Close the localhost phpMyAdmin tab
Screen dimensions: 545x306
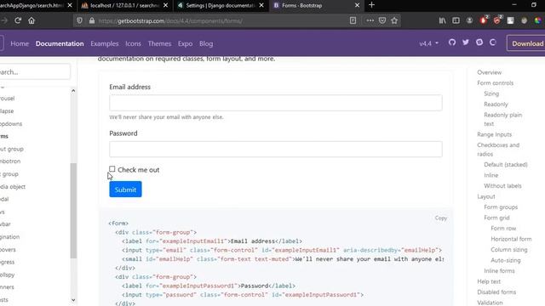(165, 5)
